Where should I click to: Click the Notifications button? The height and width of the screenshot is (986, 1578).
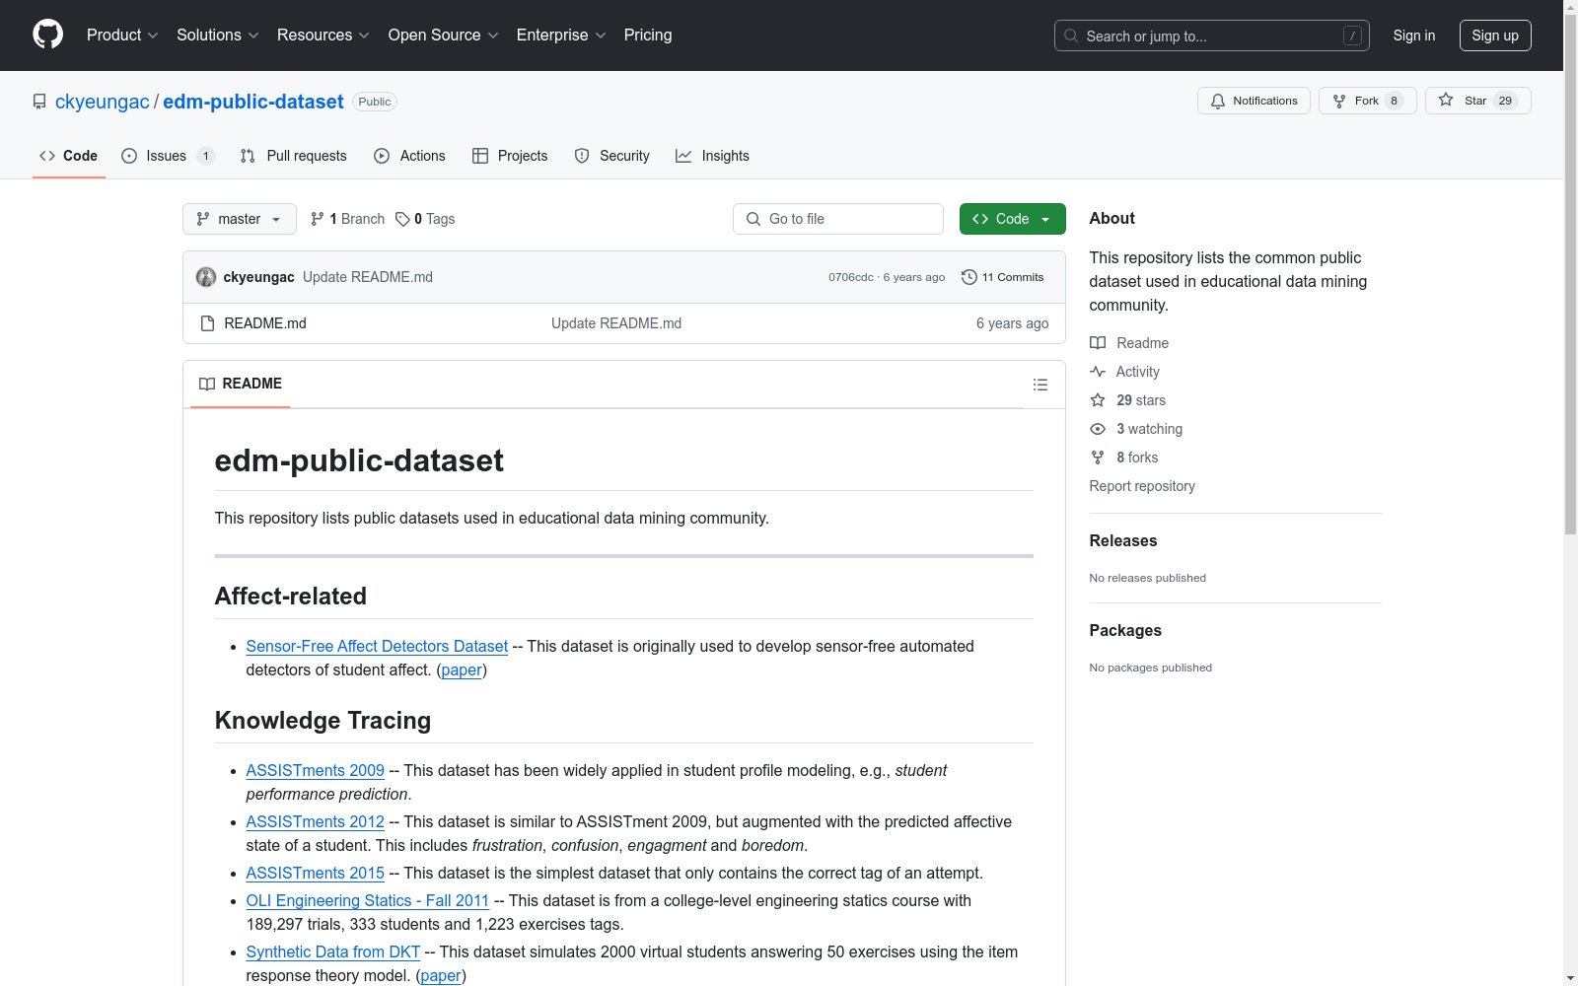[1254, 101]
